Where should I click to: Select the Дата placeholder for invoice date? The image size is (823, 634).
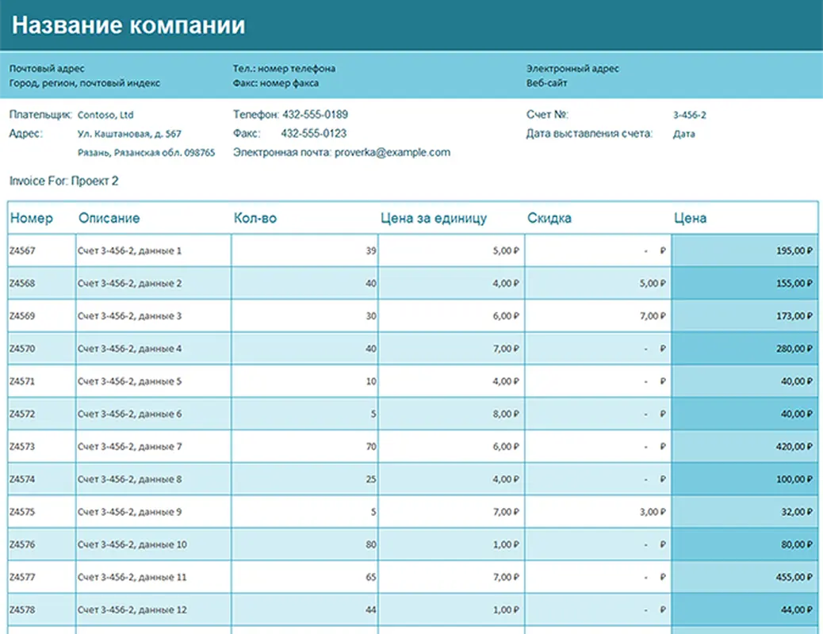tap(685, 133)
